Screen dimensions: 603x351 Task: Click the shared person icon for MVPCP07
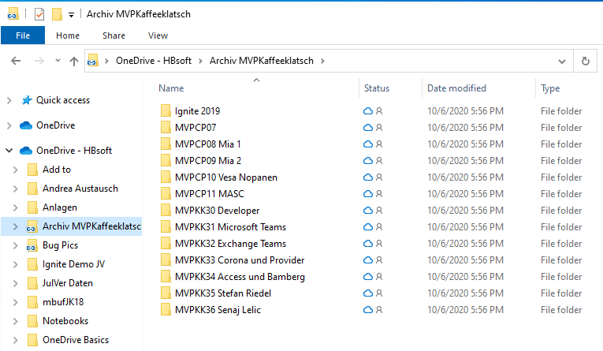coord(379,128)
